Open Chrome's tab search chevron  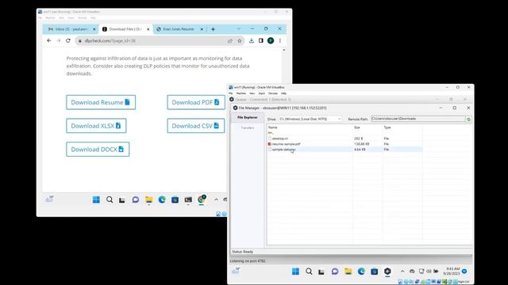pyautogui.click(x=238, y=28)
